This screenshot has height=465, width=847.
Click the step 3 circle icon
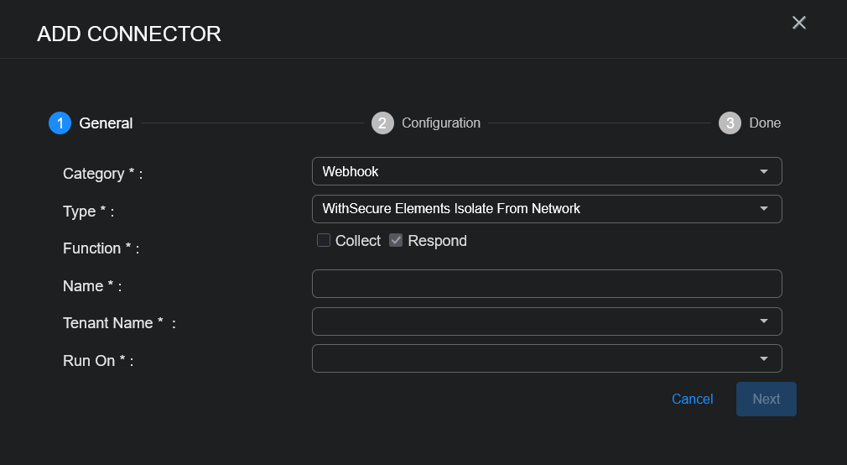point(730,123)
